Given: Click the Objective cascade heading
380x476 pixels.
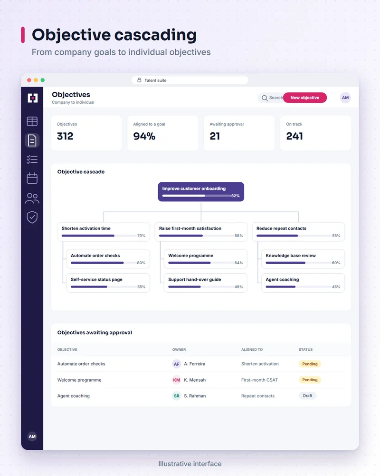Looking at the screenshot, I should [81, 172].
